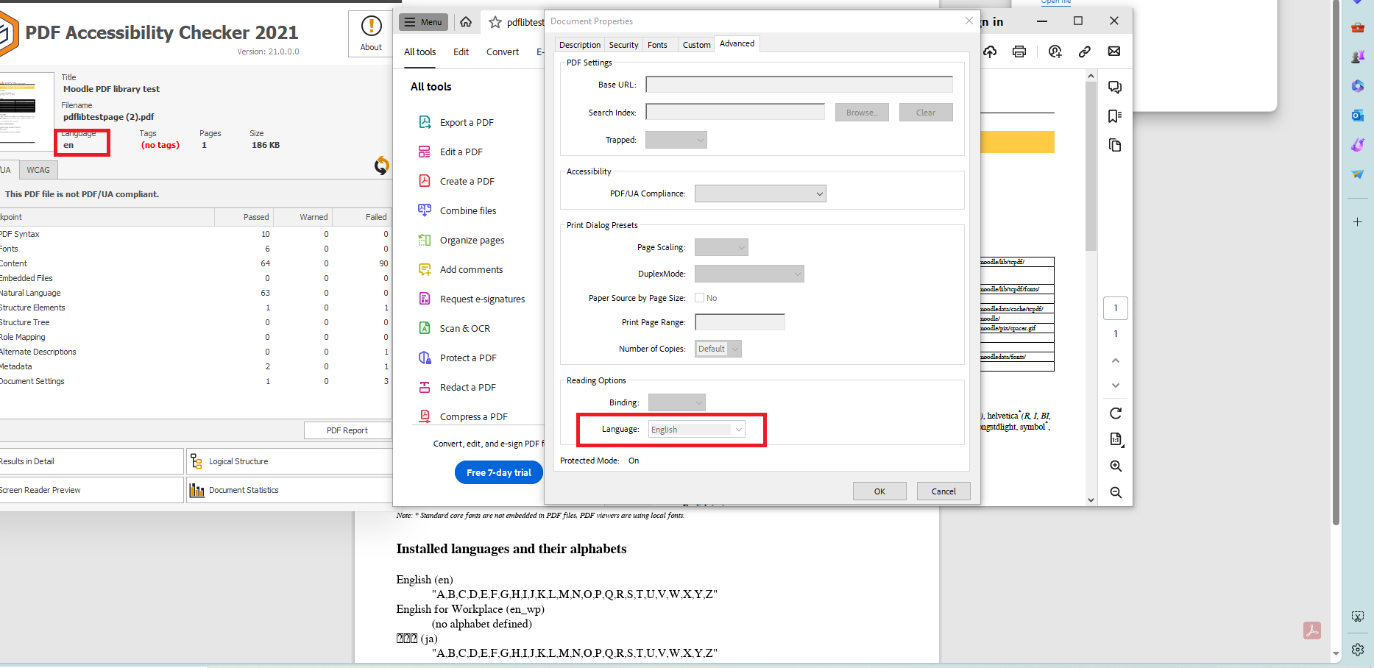
Task: Open the Language dropdown showing English
Action: point(697,430)
